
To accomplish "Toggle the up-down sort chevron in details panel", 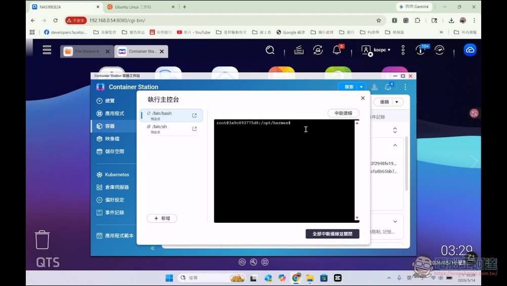I will [x=395, y=130].
